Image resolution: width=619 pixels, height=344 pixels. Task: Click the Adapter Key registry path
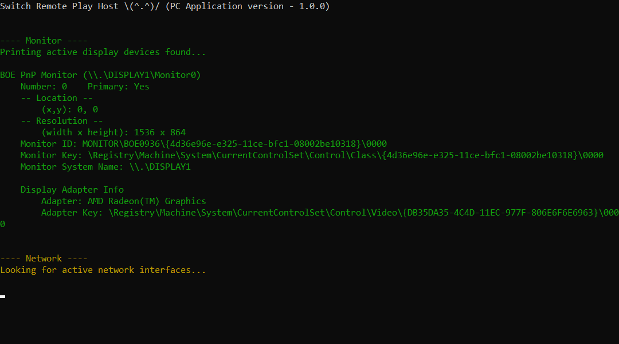click(x=363, y=213)
